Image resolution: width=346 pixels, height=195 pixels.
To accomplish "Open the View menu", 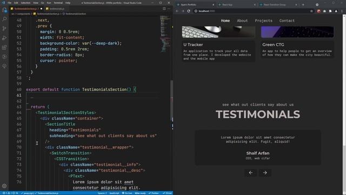I will 36,3.
